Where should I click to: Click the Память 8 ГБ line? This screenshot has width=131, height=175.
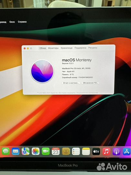coord(68,75)
